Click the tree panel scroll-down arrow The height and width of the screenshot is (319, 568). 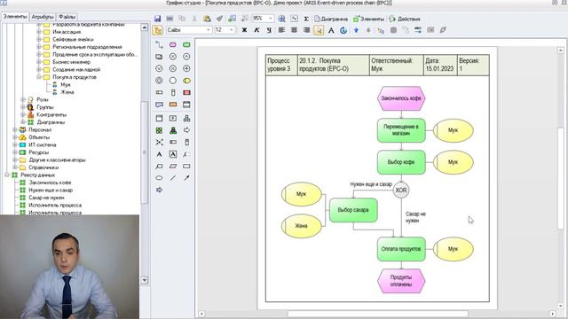coord(145,280)
